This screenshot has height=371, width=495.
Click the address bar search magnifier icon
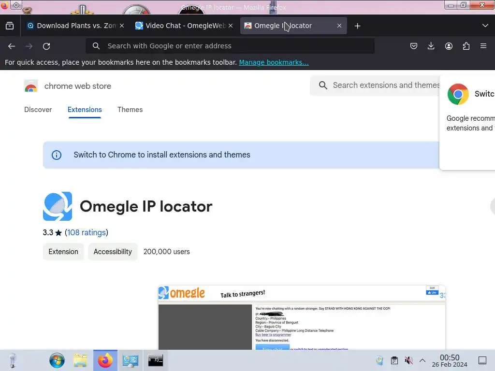click(96, 46)
